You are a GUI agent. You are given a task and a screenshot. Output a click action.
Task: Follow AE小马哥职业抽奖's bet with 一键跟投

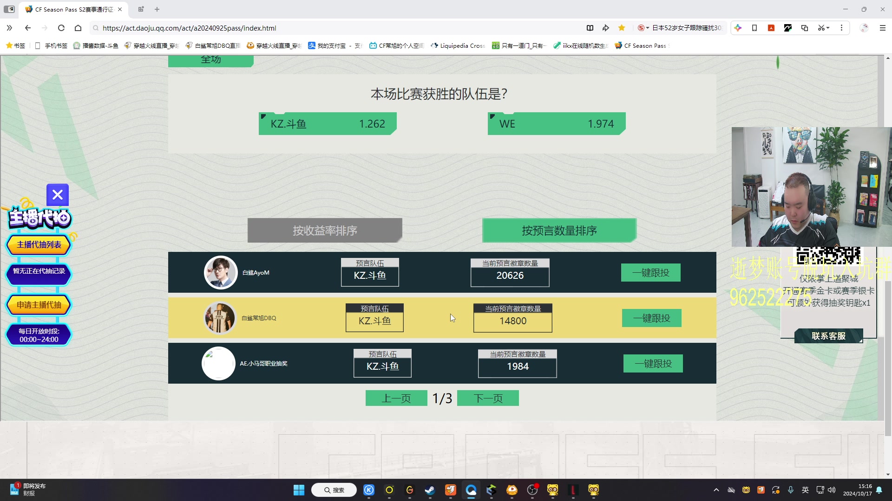point(653,364)
